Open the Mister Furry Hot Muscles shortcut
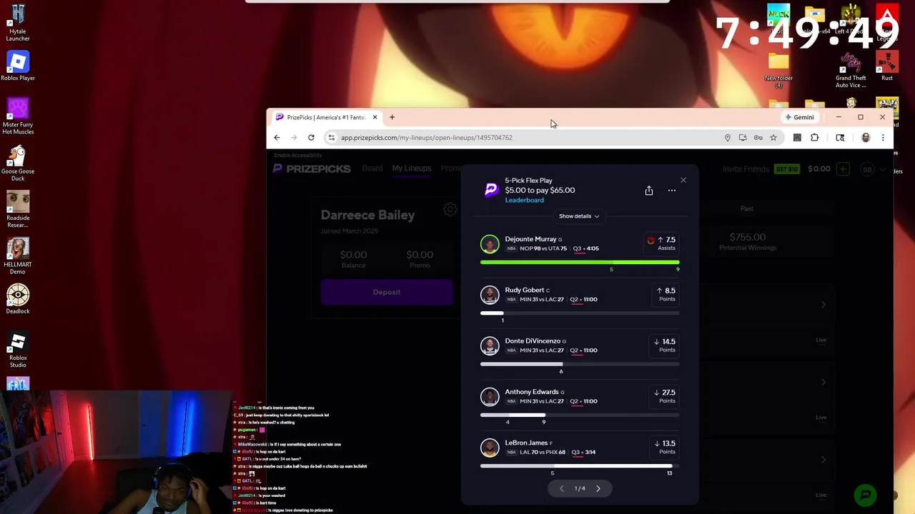 [x=18, y=116]
